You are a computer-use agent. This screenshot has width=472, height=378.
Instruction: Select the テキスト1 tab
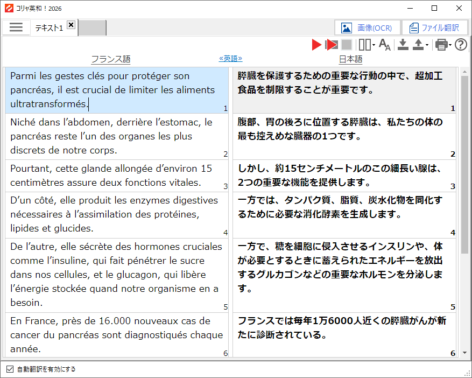point(49,28)
